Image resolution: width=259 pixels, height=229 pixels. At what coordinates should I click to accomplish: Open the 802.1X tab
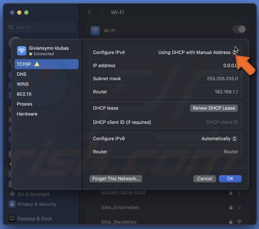24,94
